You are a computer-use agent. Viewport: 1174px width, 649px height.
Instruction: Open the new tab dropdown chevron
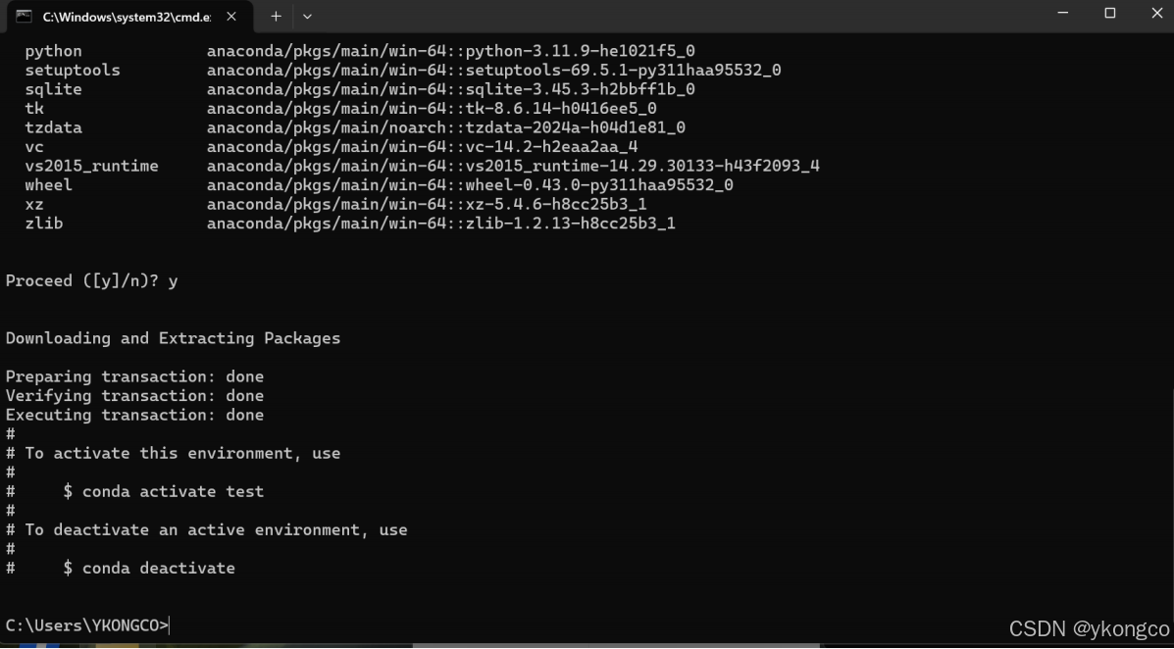tap(307, 16)
